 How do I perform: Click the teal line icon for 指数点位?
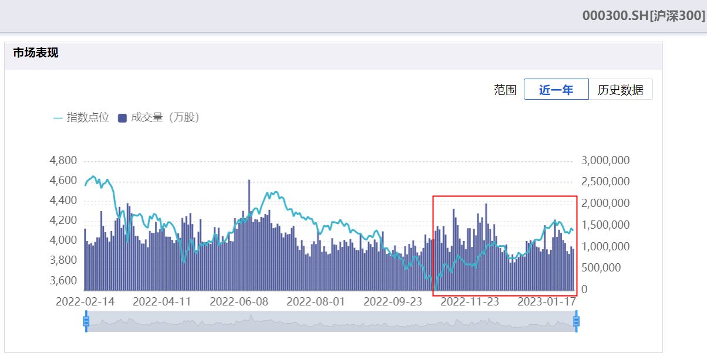click(x=58, y=118)
